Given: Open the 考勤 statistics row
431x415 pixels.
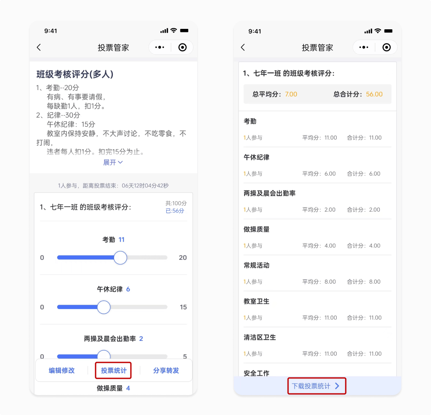Looking at the screenshot, I should (317, 129).
